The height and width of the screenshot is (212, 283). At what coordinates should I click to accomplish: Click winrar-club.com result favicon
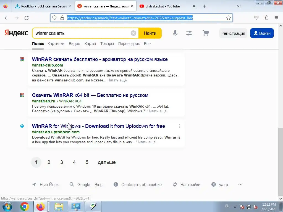point(22,59)
